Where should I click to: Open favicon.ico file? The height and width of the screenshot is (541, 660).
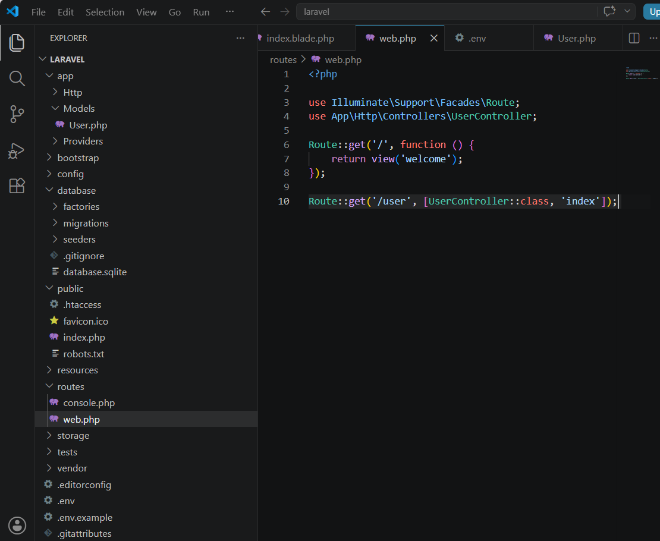146,321
